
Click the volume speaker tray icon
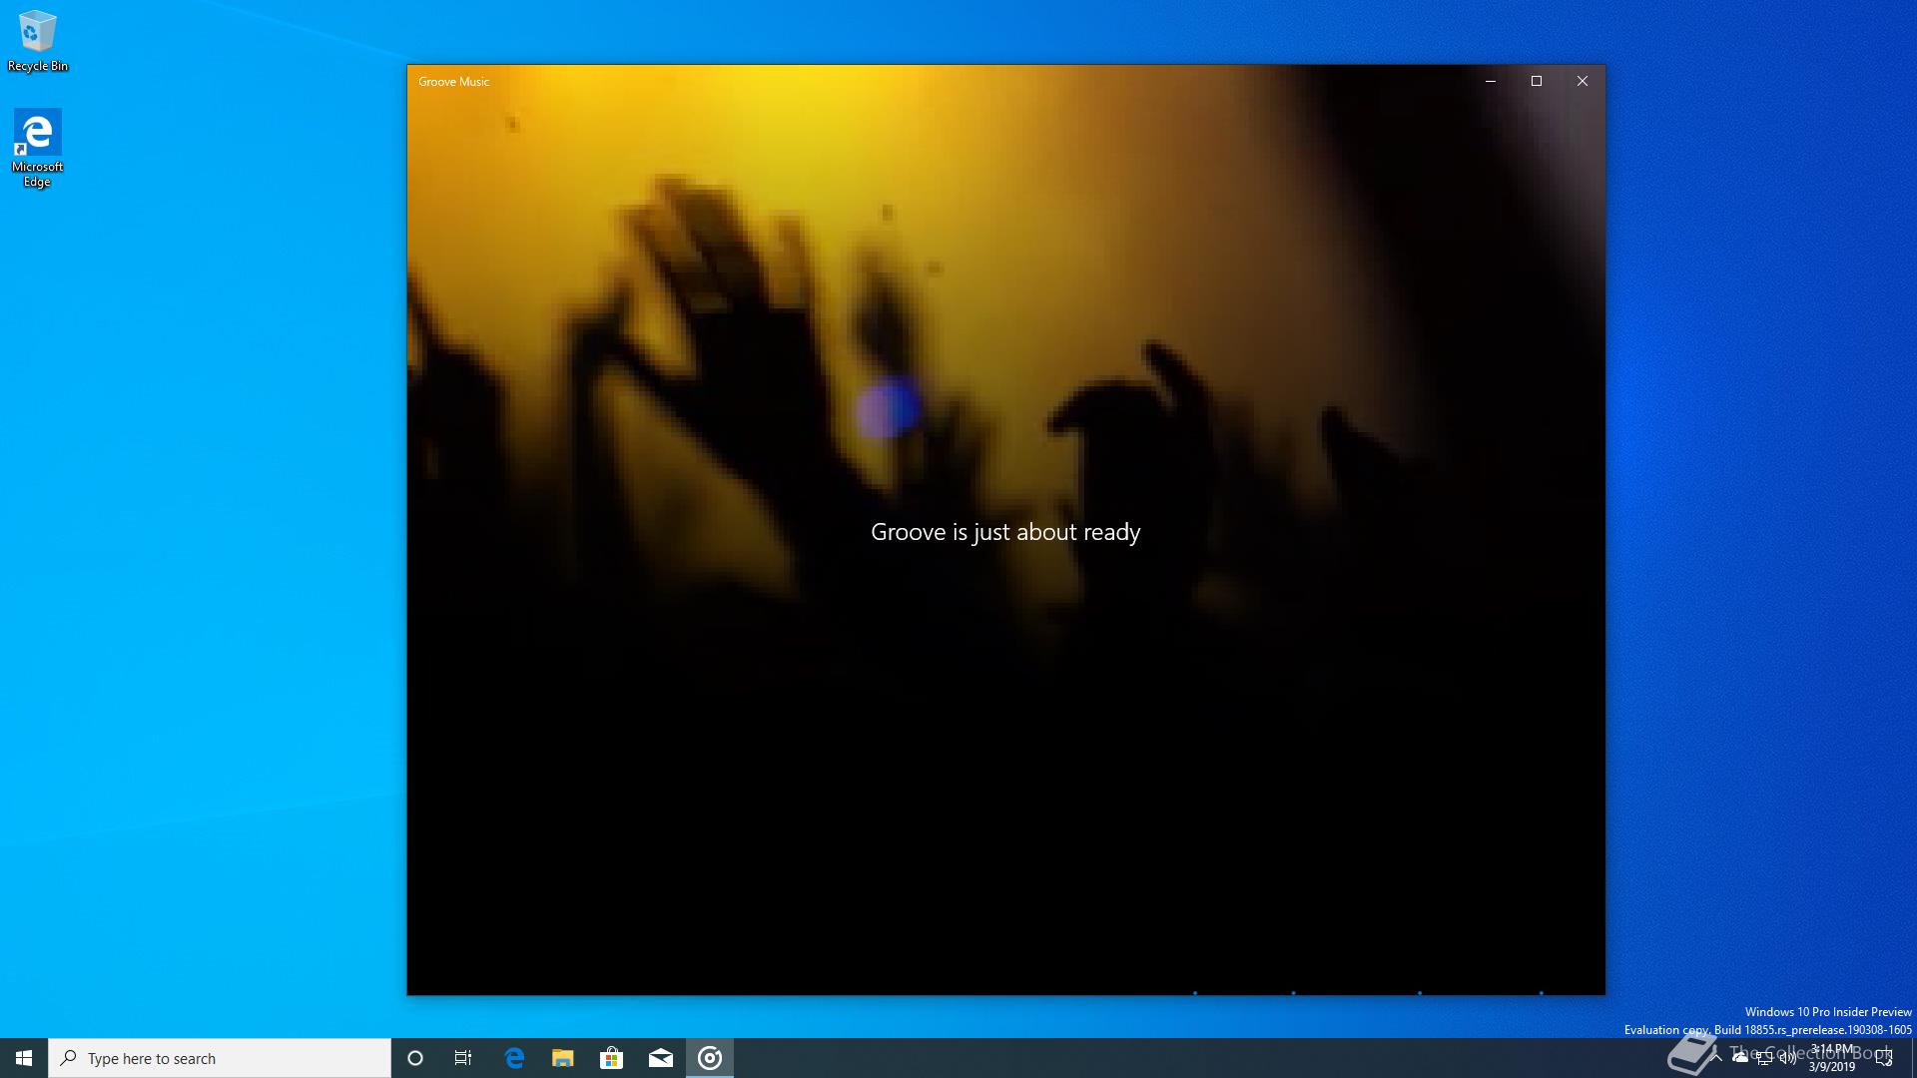pyautogui.click(x=1787, y=1058)
